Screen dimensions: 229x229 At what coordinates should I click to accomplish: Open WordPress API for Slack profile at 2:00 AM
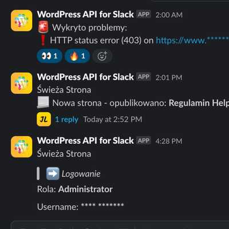pos(85,14)
